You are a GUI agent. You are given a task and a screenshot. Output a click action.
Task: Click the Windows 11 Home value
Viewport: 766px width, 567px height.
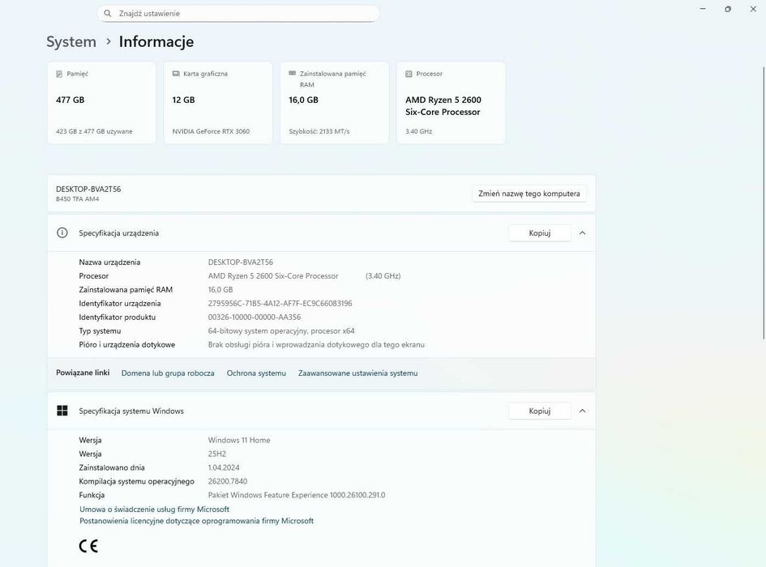point(239,440)
